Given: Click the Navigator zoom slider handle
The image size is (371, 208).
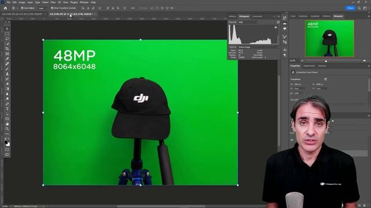Looking at the screenshot, I should (326, 61).
